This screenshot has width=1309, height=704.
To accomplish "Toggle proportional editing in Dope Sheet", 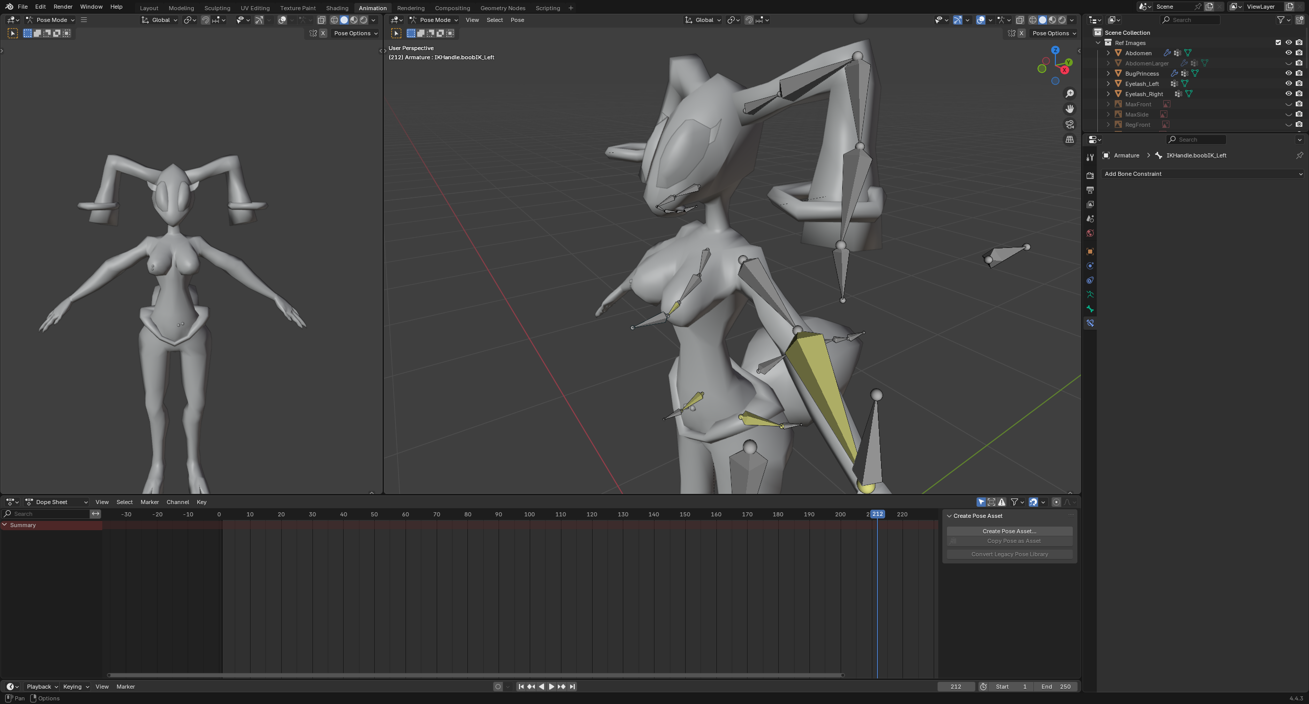I will (x=1056, y=502).
